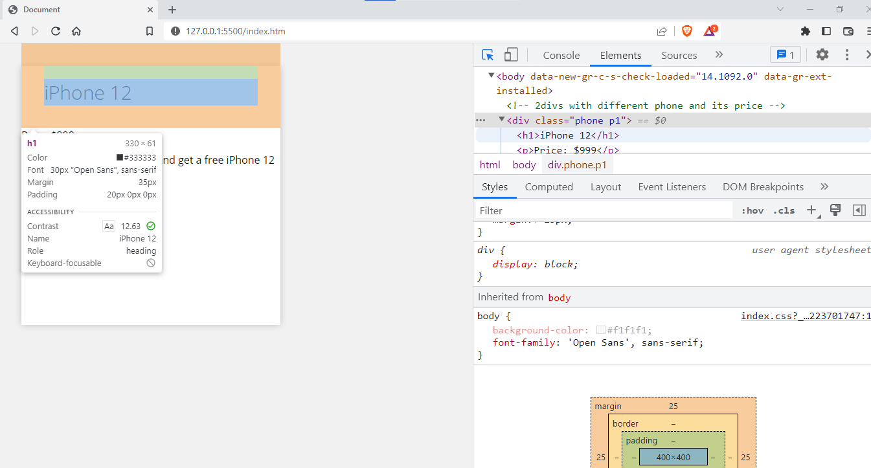Toggle the device toolbar icon
Viewport: 871px width, 468px height.
511,55
